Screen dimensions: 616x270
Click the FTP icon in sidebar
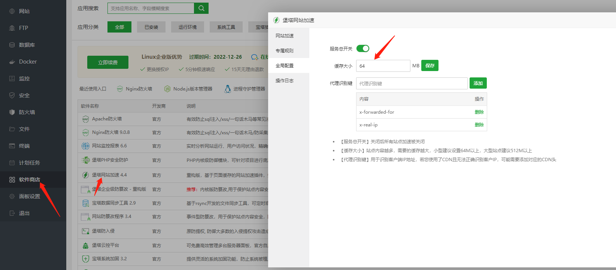[x=12, y=28]
